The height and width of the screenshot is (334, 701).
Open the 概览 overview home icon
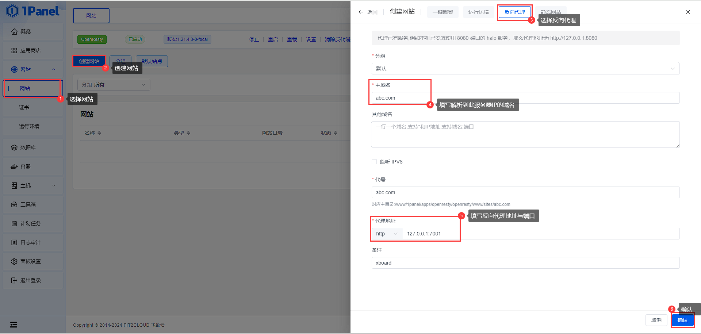tap(14, 31)
